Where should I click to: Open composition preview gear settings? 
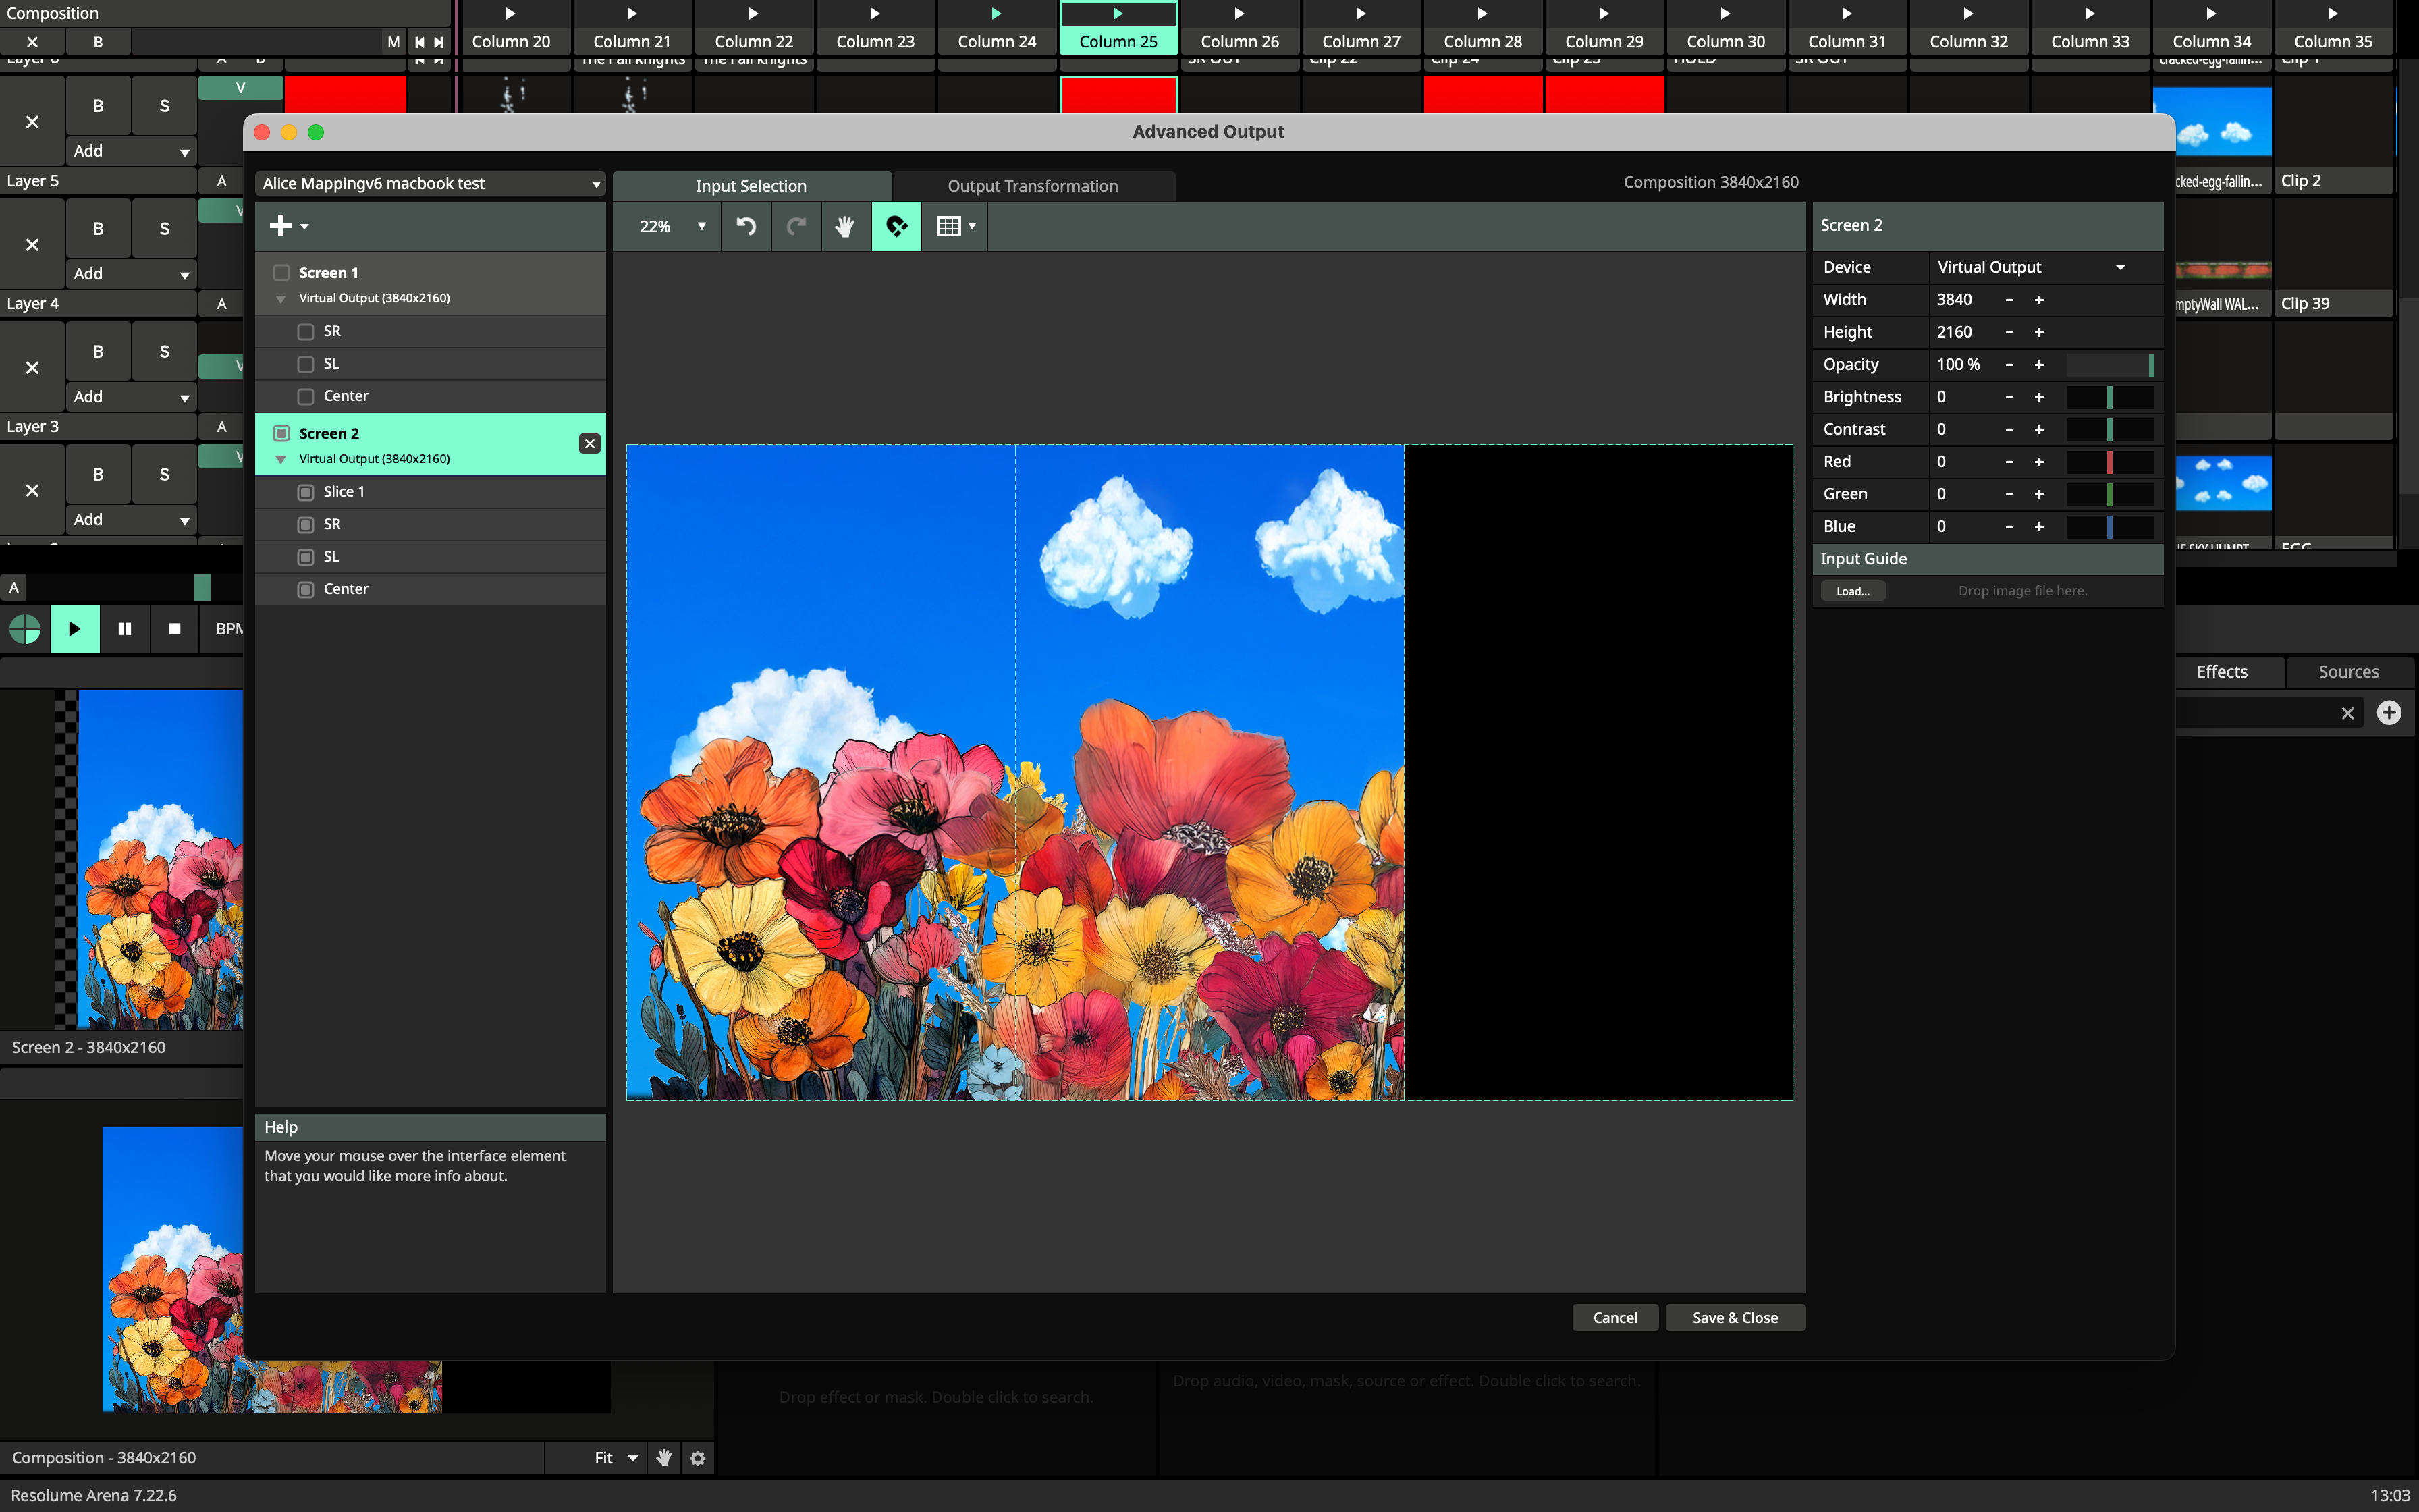click(698, 1458)
